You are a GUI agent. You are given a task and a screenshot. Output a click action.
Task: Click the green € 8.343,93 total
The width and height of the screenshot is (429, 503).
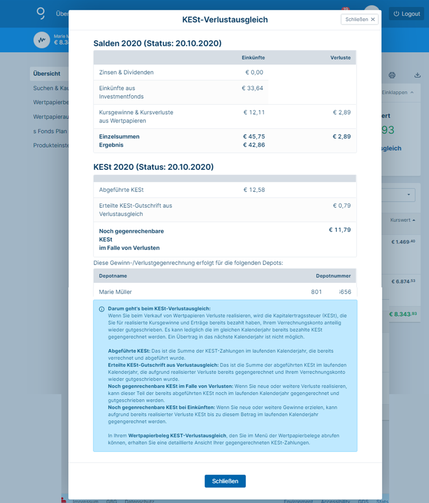pyautogui.click(x=403, y=314)
